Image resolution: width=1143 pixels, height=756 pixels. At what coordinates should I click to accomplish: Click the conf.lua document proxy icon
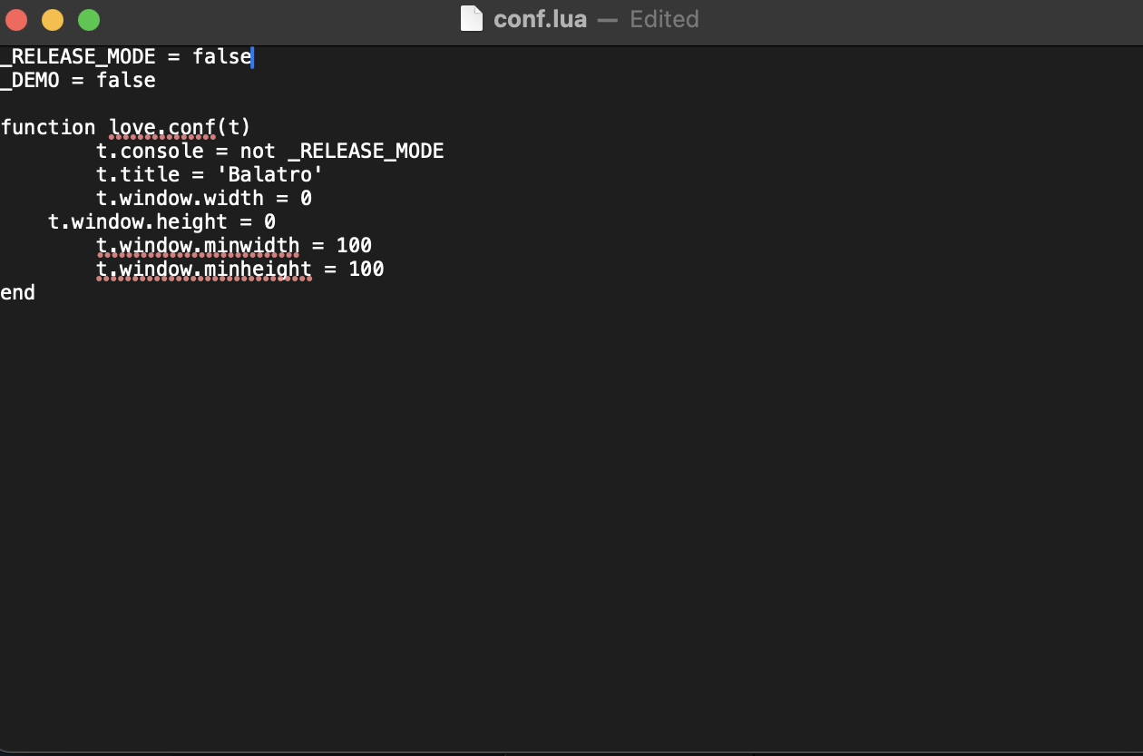coord(472,19)
